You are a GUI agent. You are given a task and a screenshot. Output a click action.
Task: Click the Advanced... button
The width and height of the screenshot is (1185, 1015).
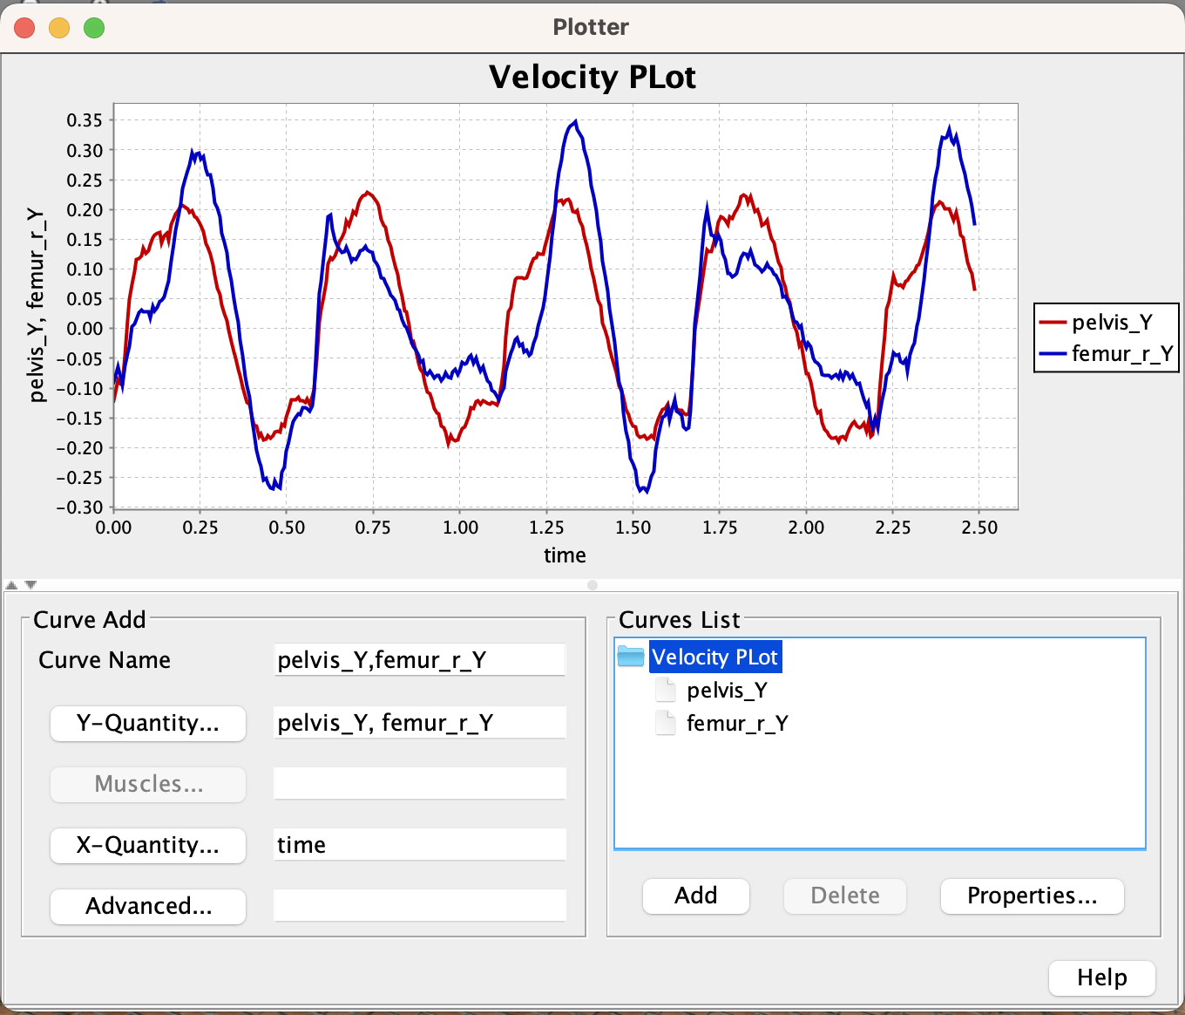pos(148,906)
